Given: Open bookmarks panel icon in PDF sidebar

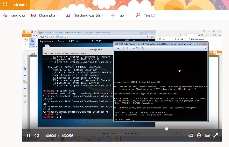Looking at the screenshot, I should click(25, 62).
